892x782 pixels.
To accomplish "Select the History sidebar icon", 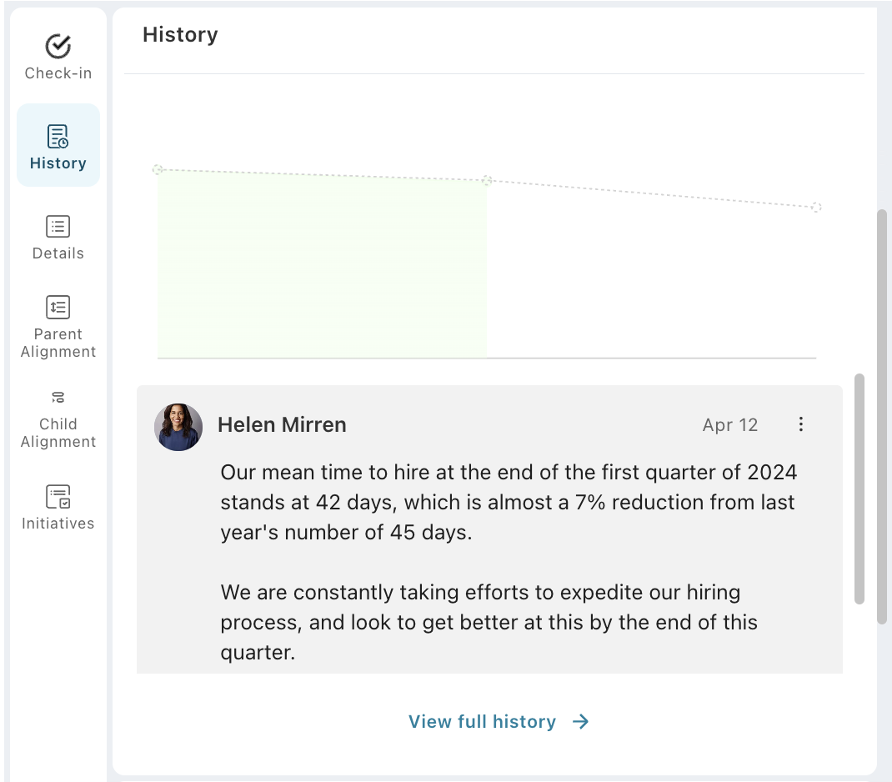I will (58, 137).
